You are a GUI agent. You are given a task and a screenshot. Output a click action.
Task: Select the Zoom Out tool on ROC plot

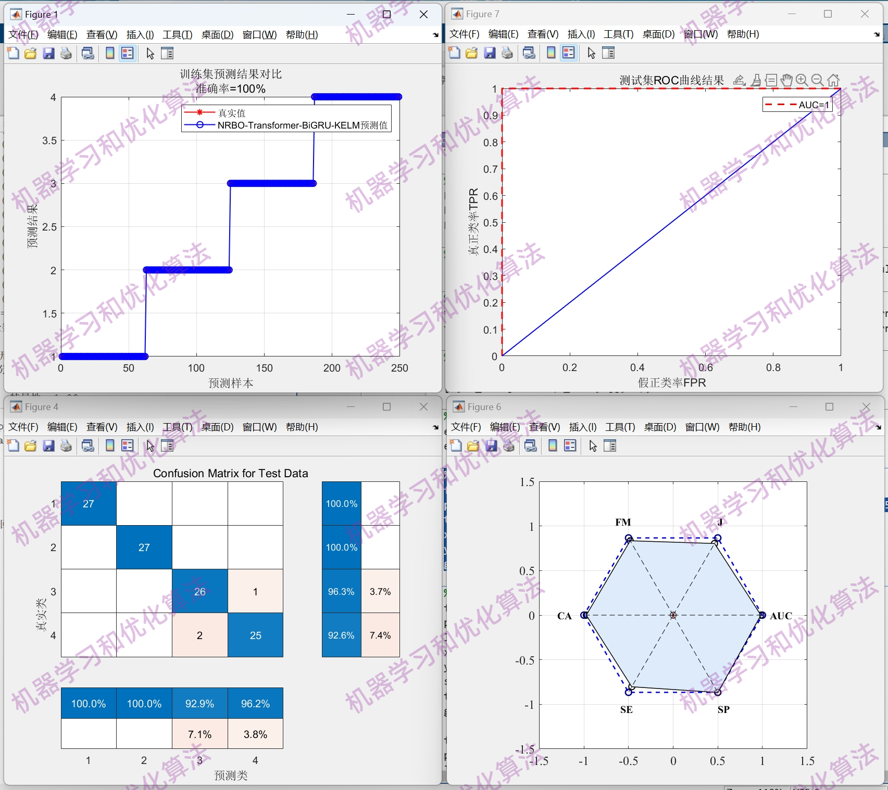[x=818, y=80]
